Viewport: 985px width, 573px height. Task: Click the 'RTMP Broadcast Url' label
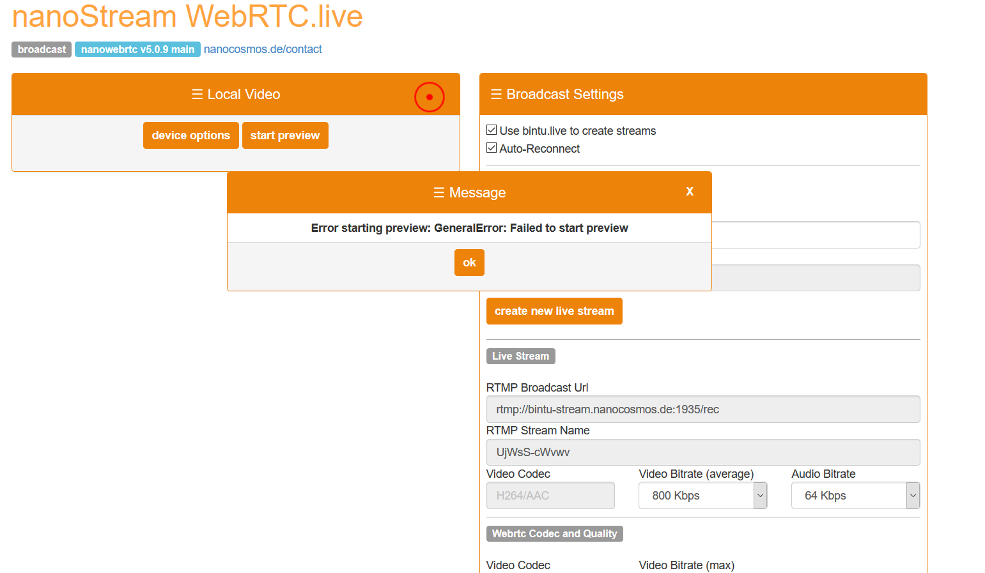click(x=537, y=388)
